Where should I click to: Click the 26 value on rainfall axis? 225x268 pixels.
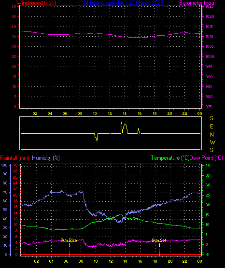(15, 177)
